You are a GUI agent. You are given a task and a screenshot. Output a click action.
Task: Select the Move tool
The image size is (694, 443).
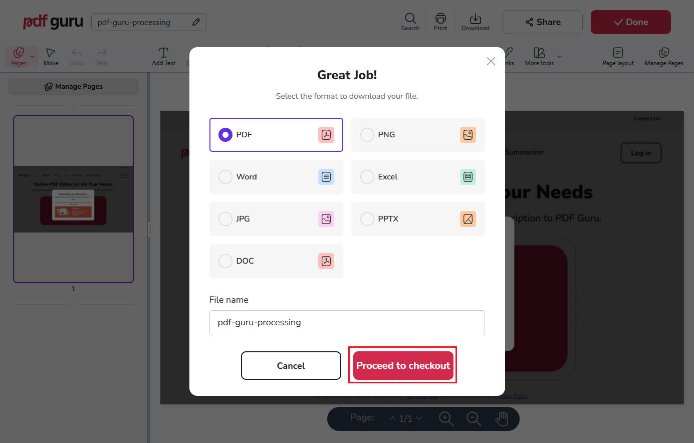(x=51, y=56)
